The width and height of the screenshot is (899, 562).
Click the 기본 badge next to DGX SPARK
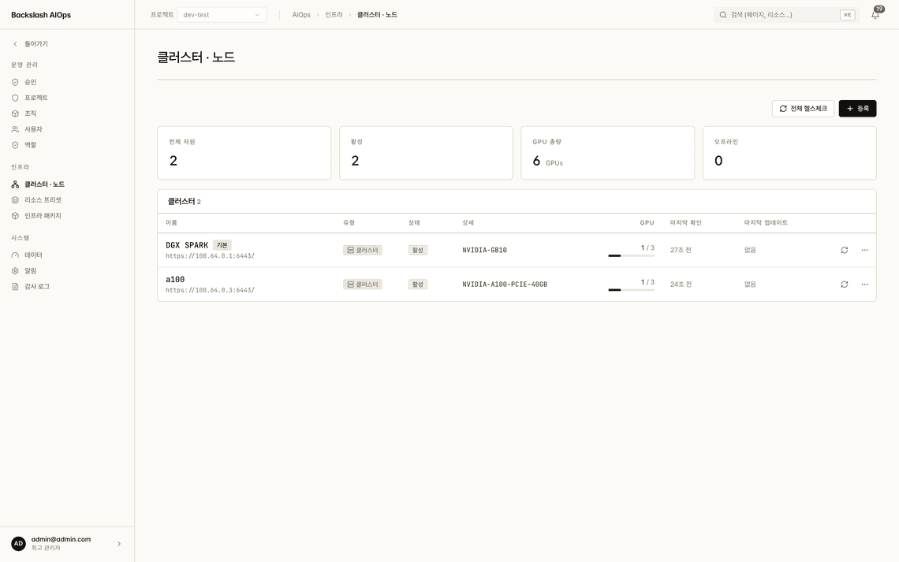222,245
